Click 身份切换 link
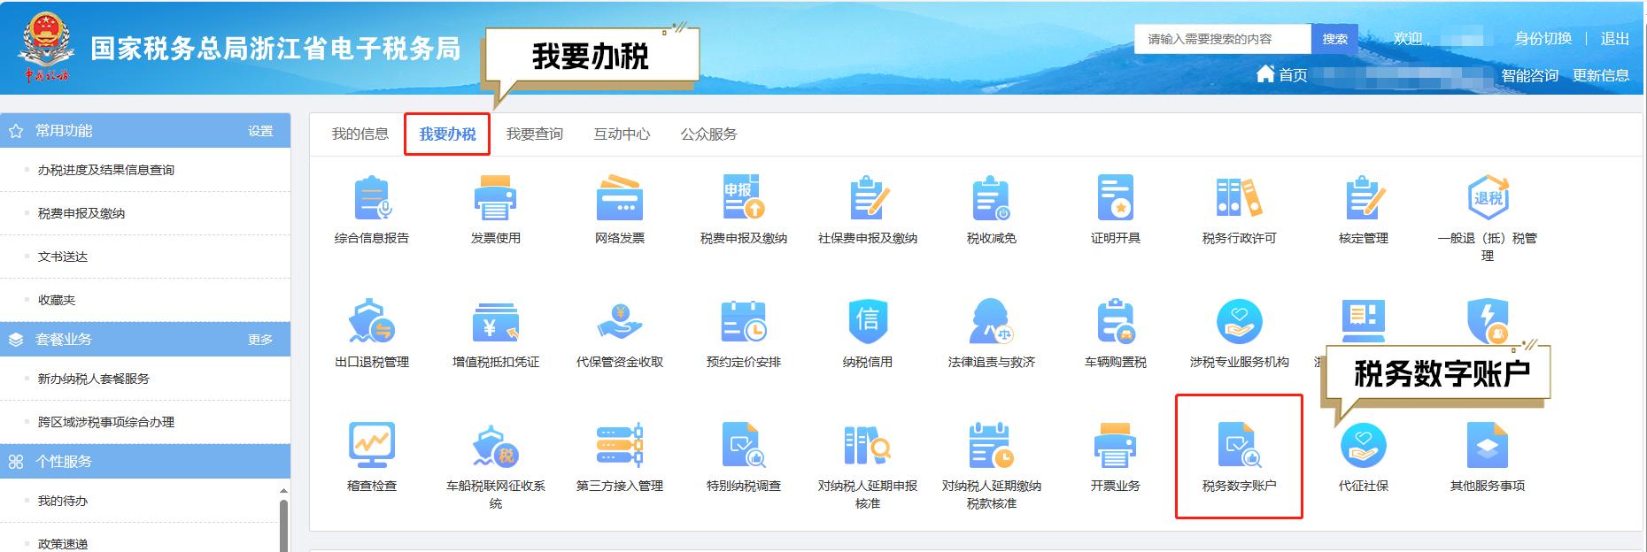 [1543, 39]
